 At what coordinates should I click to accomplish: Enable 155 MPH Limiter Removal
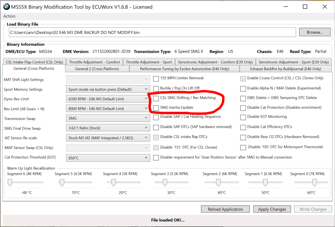coord(156,78)
